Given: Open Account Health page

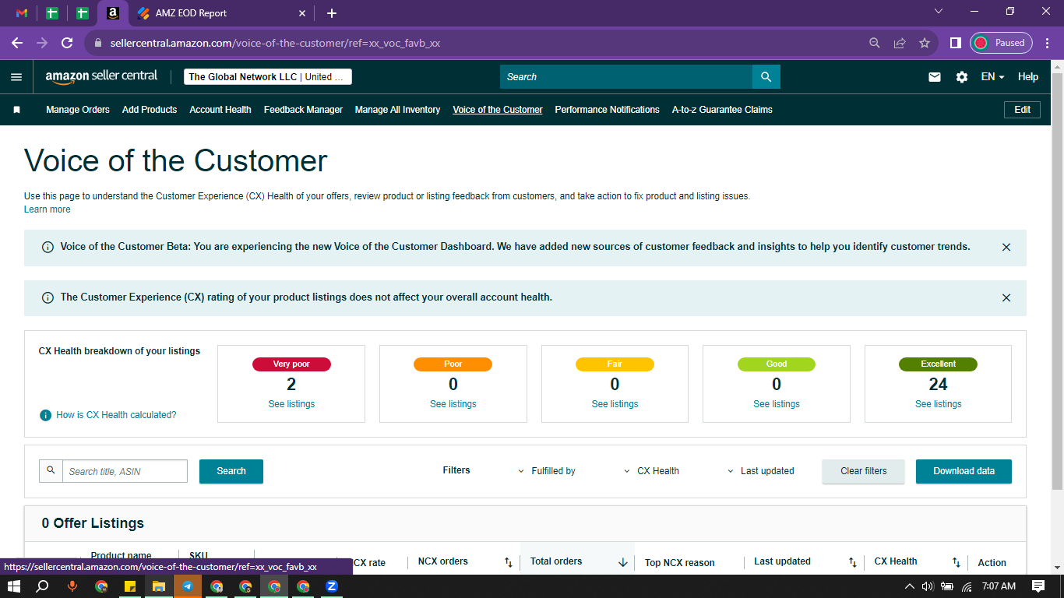Looking at the screenshot, I should pyautogui.click(x=220, y=110).
